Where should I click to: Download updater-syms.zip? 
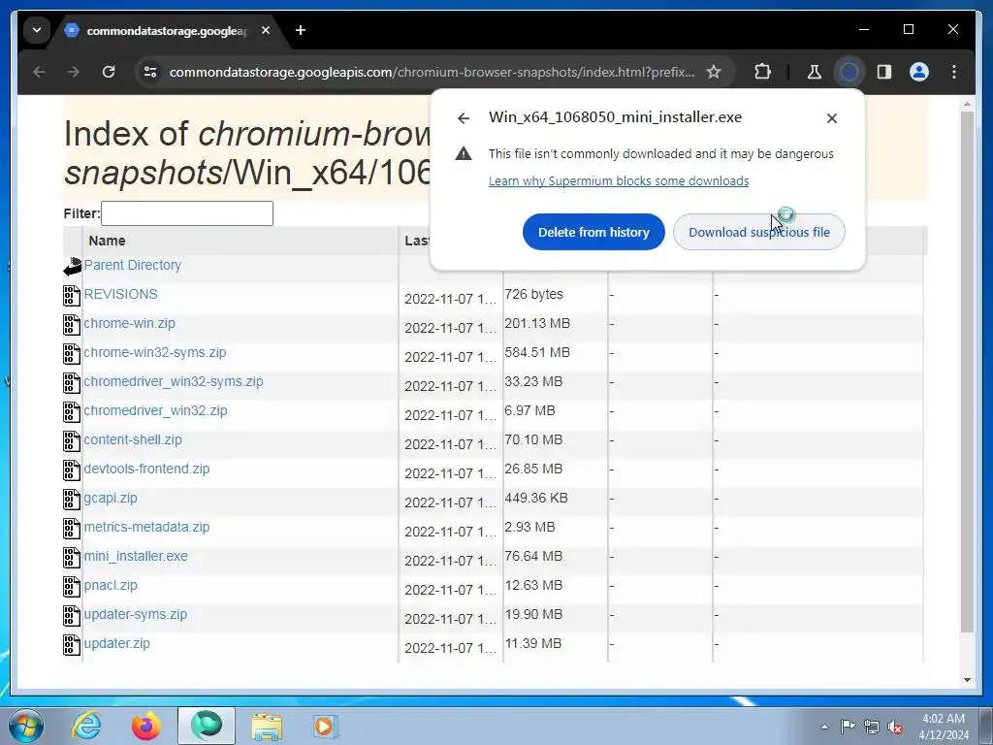pos(136,614)
